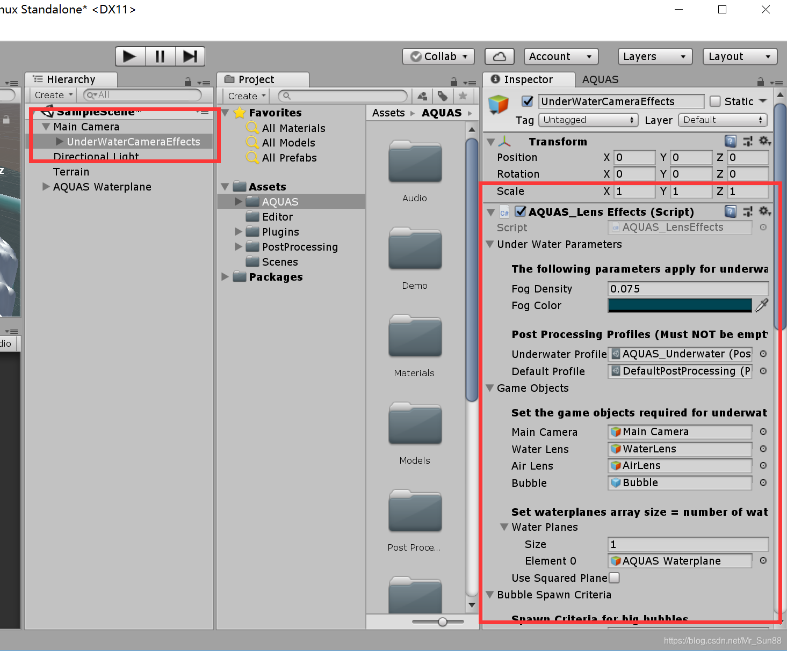Expand the Plugins folder
This screenshot has height=651, width=787.
239,232
